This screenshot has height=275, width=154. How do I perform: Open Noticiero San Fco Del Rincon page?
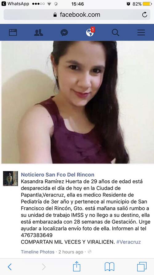point(58,175)
